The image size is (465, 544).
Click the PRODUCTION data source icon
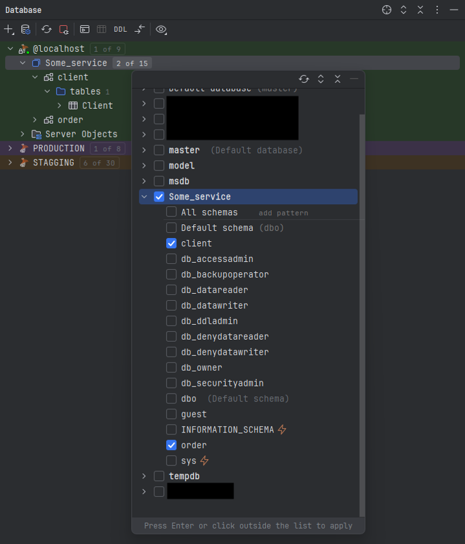pyautogui.click(x=23, y=148)
